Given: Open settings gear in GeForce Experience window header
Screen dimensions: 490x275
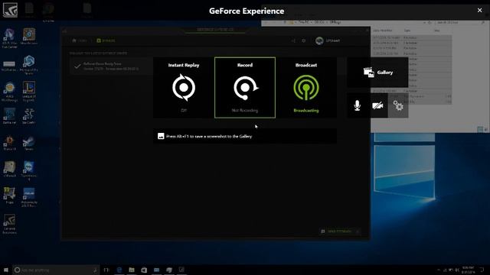Looking at the screenshot, I should point(304,40).
